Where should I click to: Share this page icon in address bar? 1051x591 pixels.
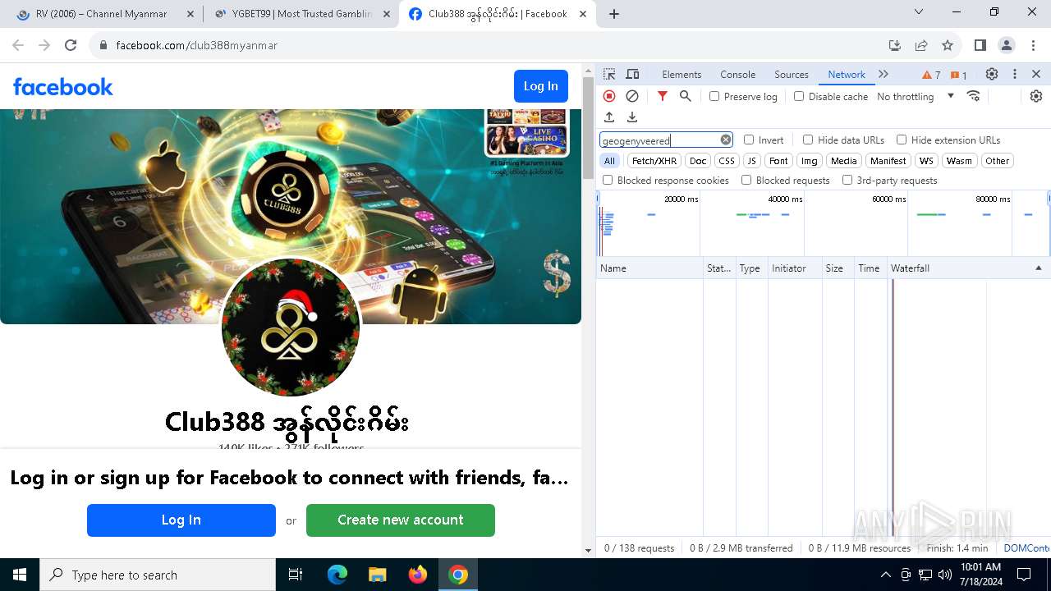[921, 45]
